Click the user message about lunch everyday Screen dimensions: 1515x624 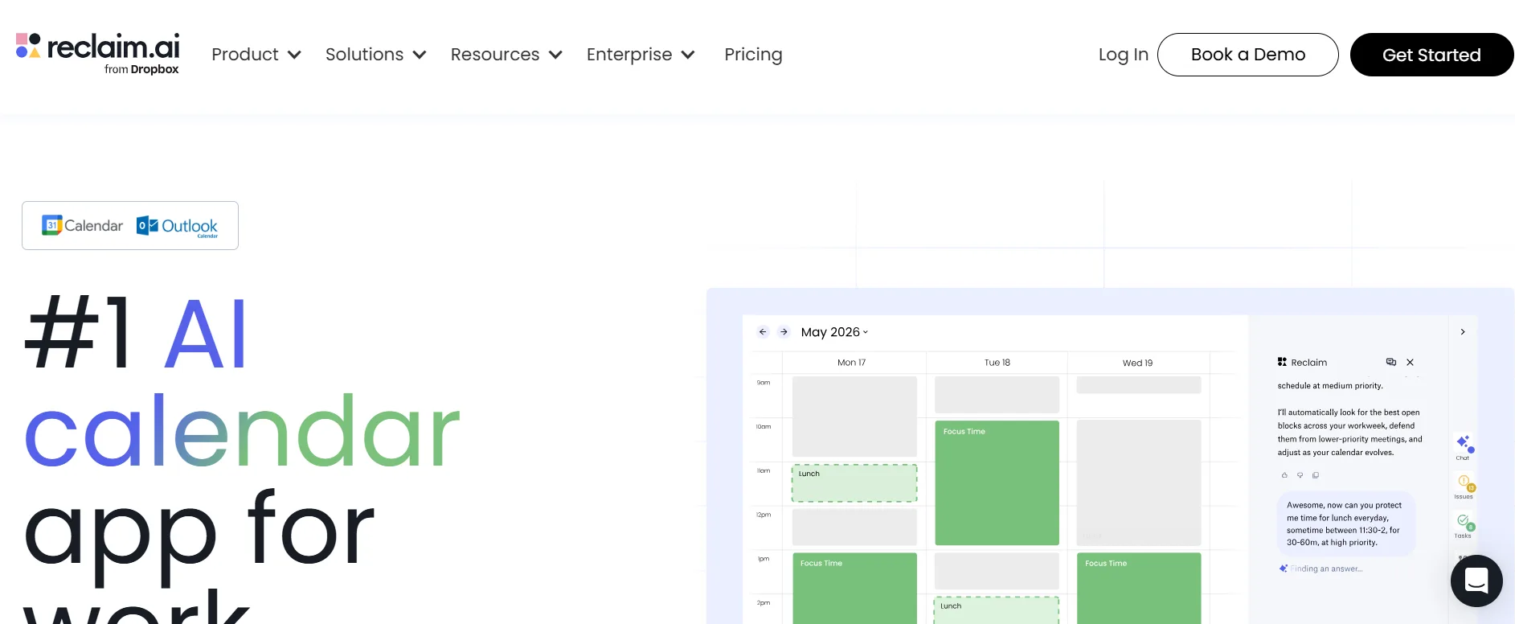1345,523
